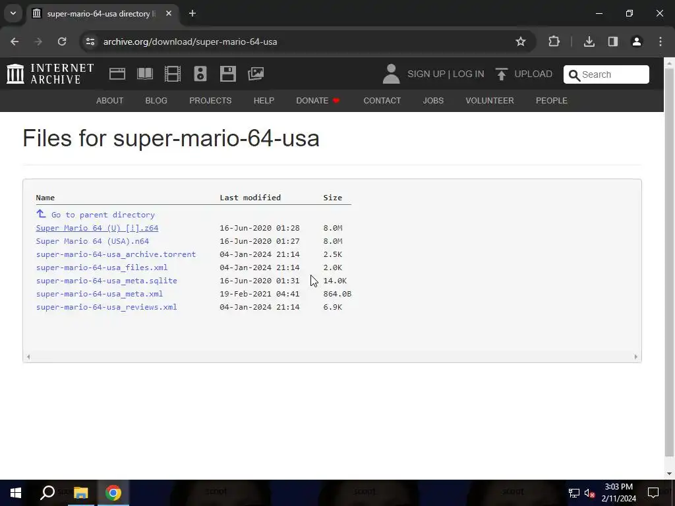Click the 864.0B size value
Screen dimensions: 675x506
(337, 294)
